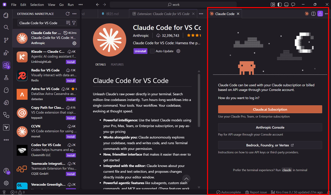Open editor tab overflow actions menu
The height and width of the screenshot is (195, 331).
[x=201, y=14]
